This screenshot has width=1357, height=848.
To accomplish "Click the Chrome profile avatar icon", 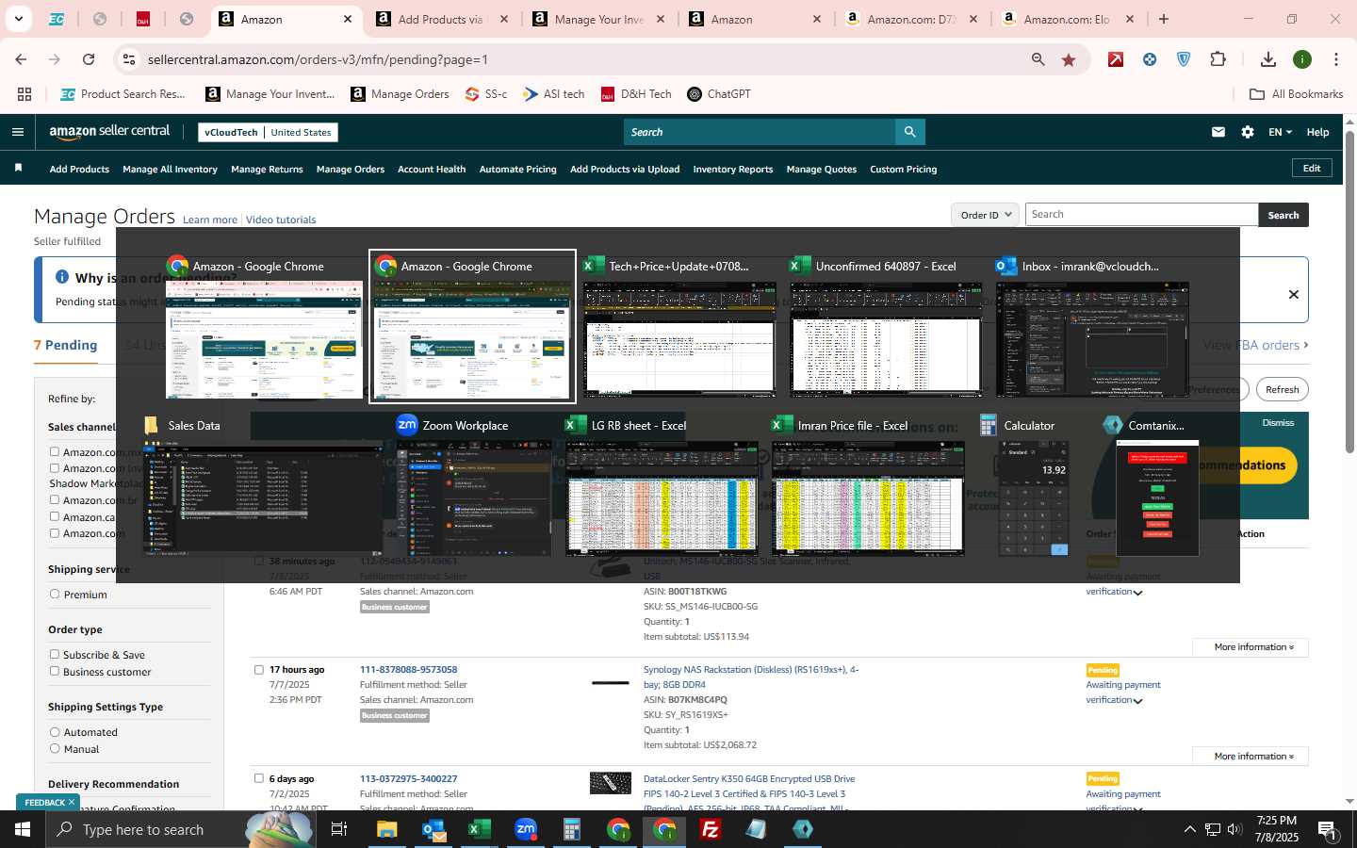I will pos(1302,59).
